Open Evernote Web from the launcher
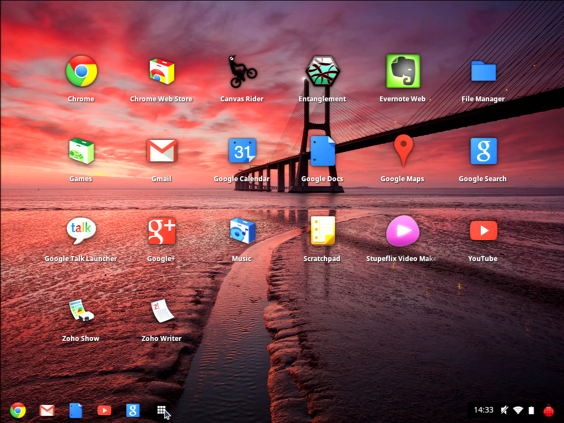The height and width of the screenshot is (423, 564). tap(403, 72)
